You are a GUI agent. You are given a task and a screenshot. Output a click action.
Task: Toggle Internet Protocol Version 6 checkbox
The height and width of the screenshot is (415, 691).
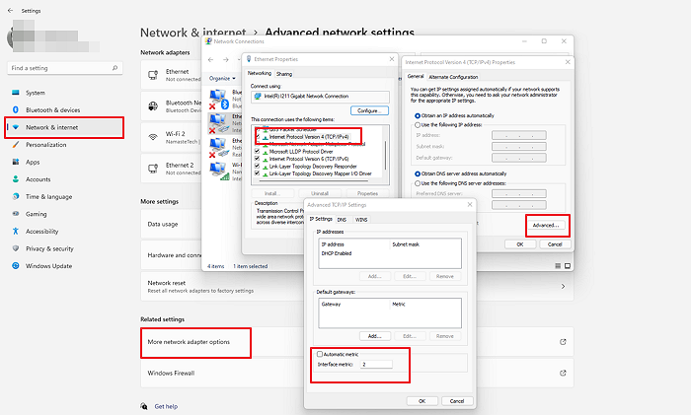coord(257,159)
